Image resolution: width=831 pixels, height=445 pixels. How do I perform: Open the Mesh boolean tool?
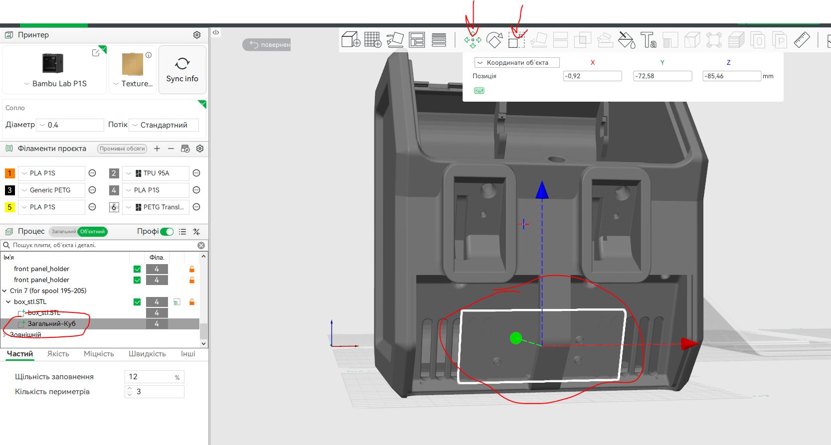583,40
